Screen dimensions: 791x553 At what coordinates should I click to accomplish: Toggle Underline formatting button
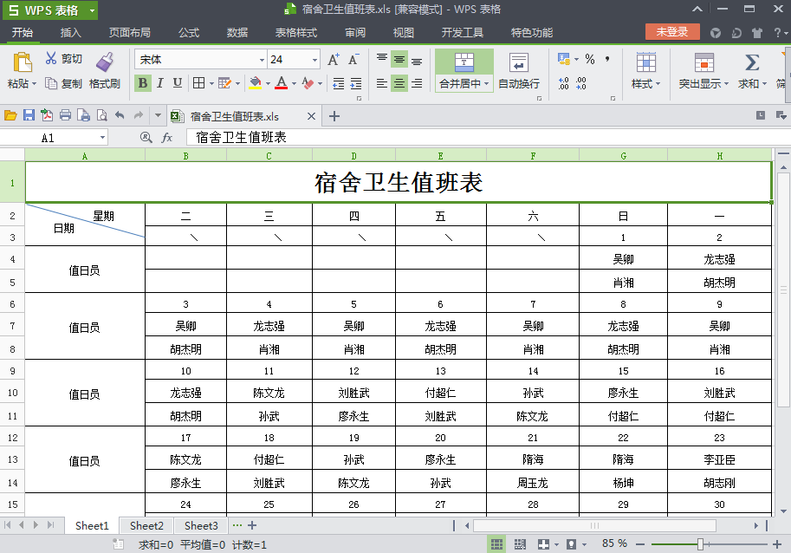177,82
